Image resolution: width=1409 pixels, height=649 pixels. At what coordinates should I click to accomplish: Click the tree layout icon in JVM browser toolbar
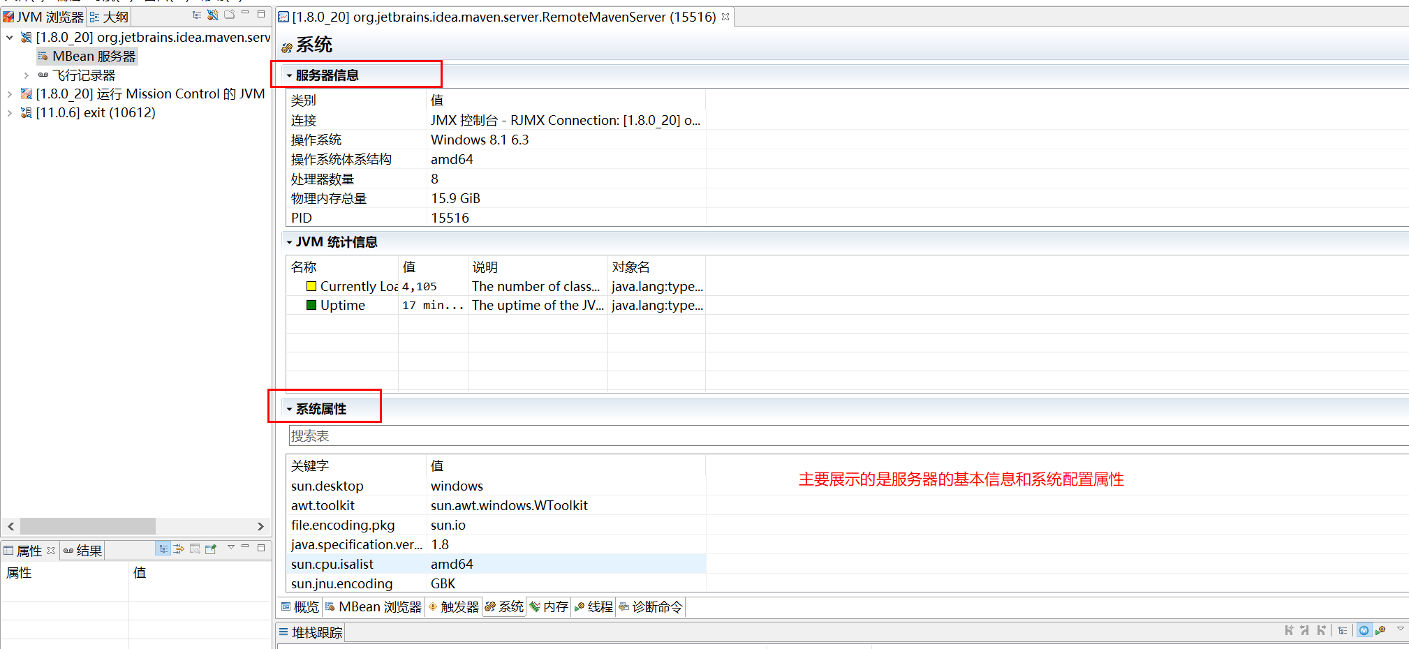pyautogui.click(x=197, y=15)
